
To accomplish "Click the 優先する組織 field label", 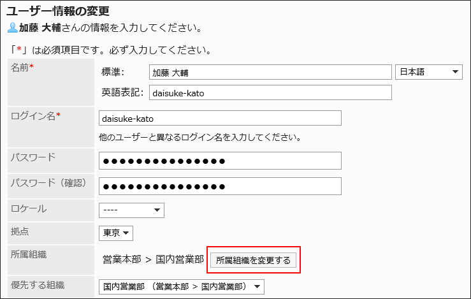I will pyautogui.click(x=38, y=285).
